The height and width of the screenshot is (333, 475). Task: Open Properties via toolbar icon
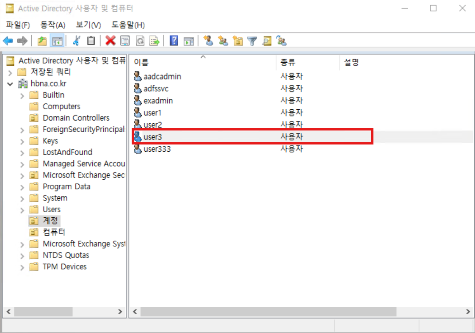coord(125,41)
